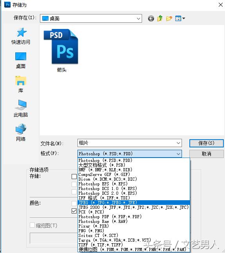Click the Photoshop icon in title bar
This screenshot has width=225, height=253.
click(x=7, y=5)
